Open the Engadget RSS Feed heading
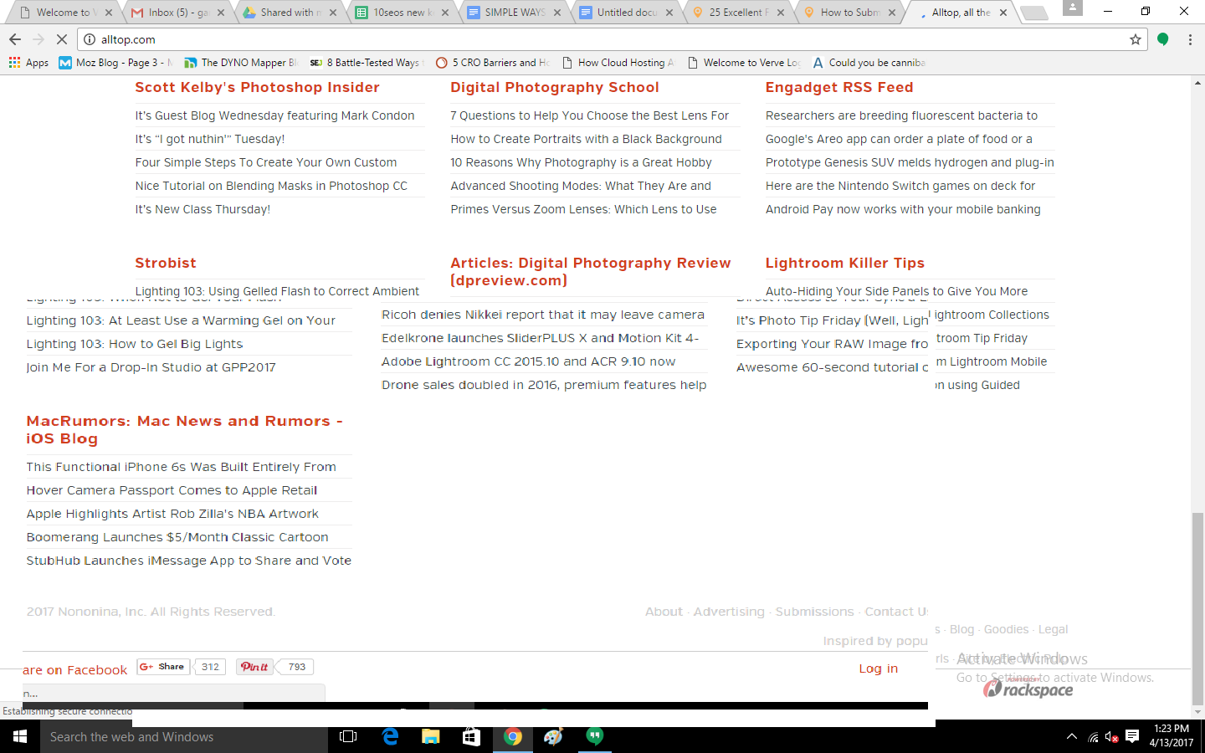1205x753 pixels. pyautogui.click(x=839, y=87)
